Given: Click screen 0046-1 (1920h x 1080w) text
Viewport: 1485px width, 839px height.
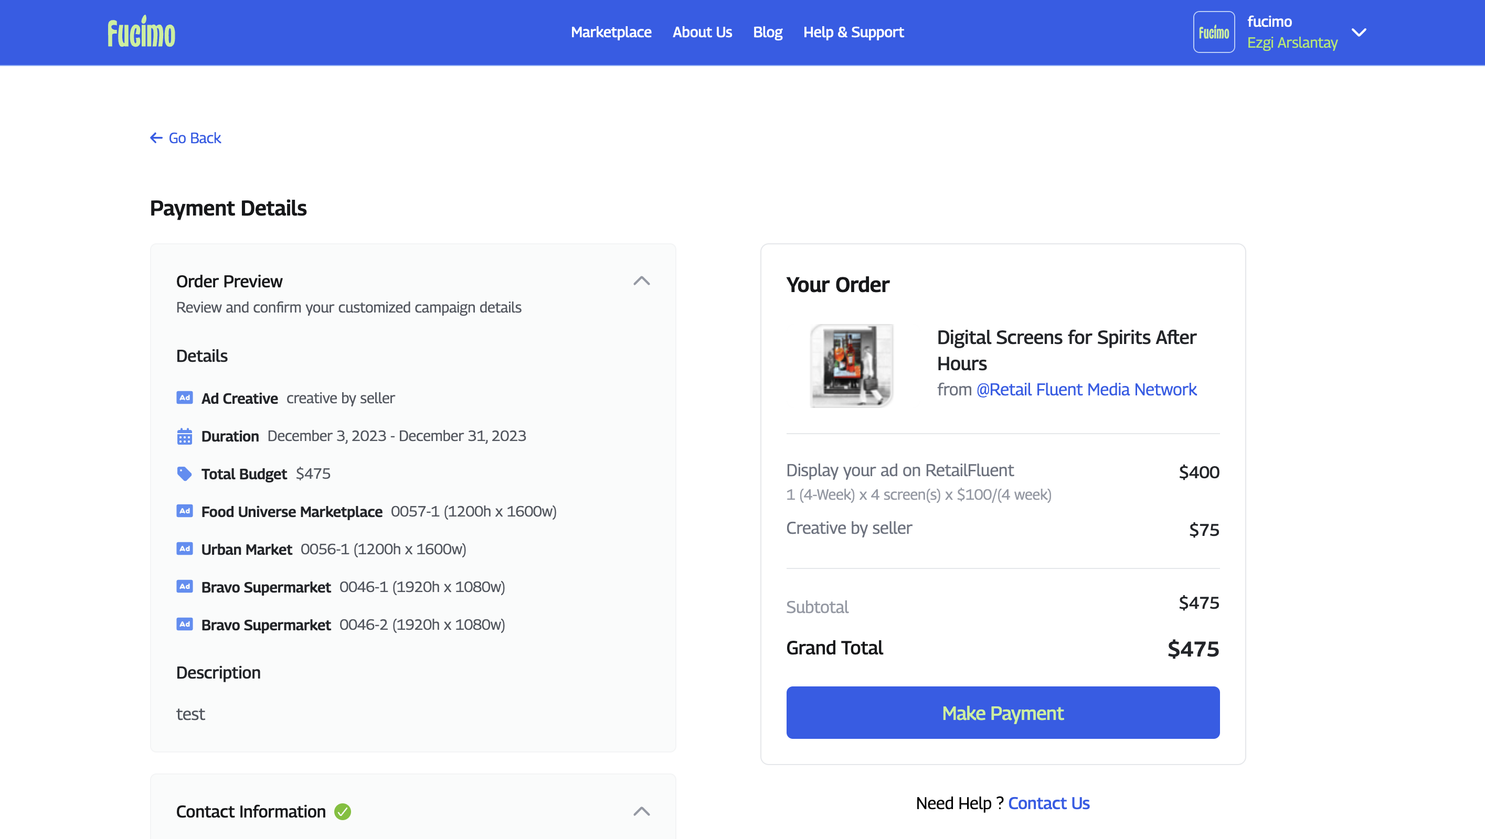Looking at the screenshot, I should pos(422,587).
